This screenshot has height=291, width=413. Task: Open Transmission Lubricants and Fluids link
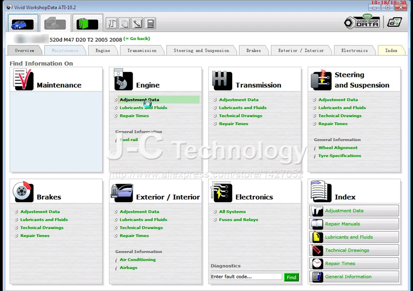pos(243,108)
